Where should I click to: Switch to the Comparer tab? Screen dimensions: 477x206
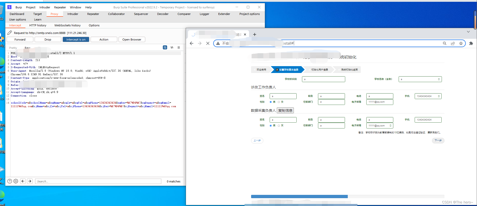[184, 14]
